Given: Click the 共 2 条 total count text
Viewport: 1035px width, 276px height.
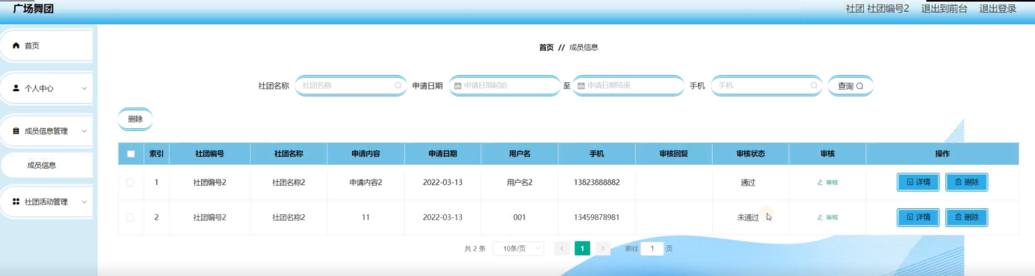Looking at the screenshot, I should [475, 248].
